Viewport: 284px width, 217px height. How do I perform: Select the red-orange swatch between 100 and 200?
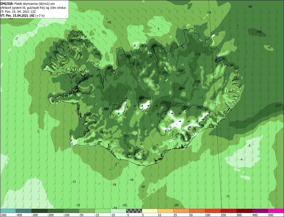213,211
